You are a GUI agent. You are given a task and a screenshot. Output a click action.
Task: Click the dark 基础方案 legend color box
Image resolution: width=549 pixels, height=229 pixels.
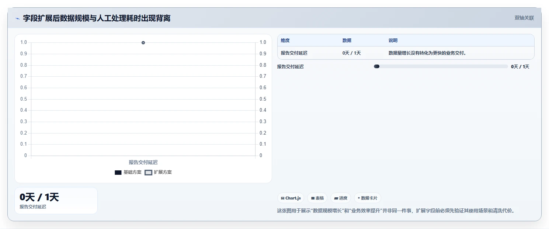[118, 173]
